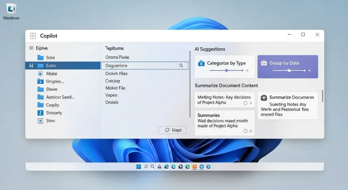Open the Metting Notes- Key decisions card
The image size is (348, 190).
tap(225, 100)
